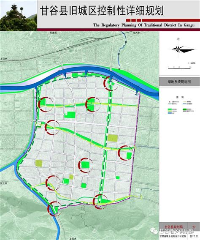Click the 甘谷县规划局 footer label
Screen dimensions: 200x240
pos(173,226)
